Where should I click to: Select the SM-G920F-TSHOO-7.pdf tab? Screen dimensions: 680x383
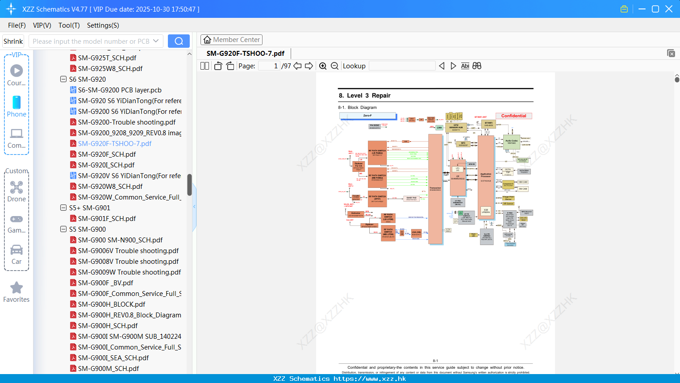(246, 54)
